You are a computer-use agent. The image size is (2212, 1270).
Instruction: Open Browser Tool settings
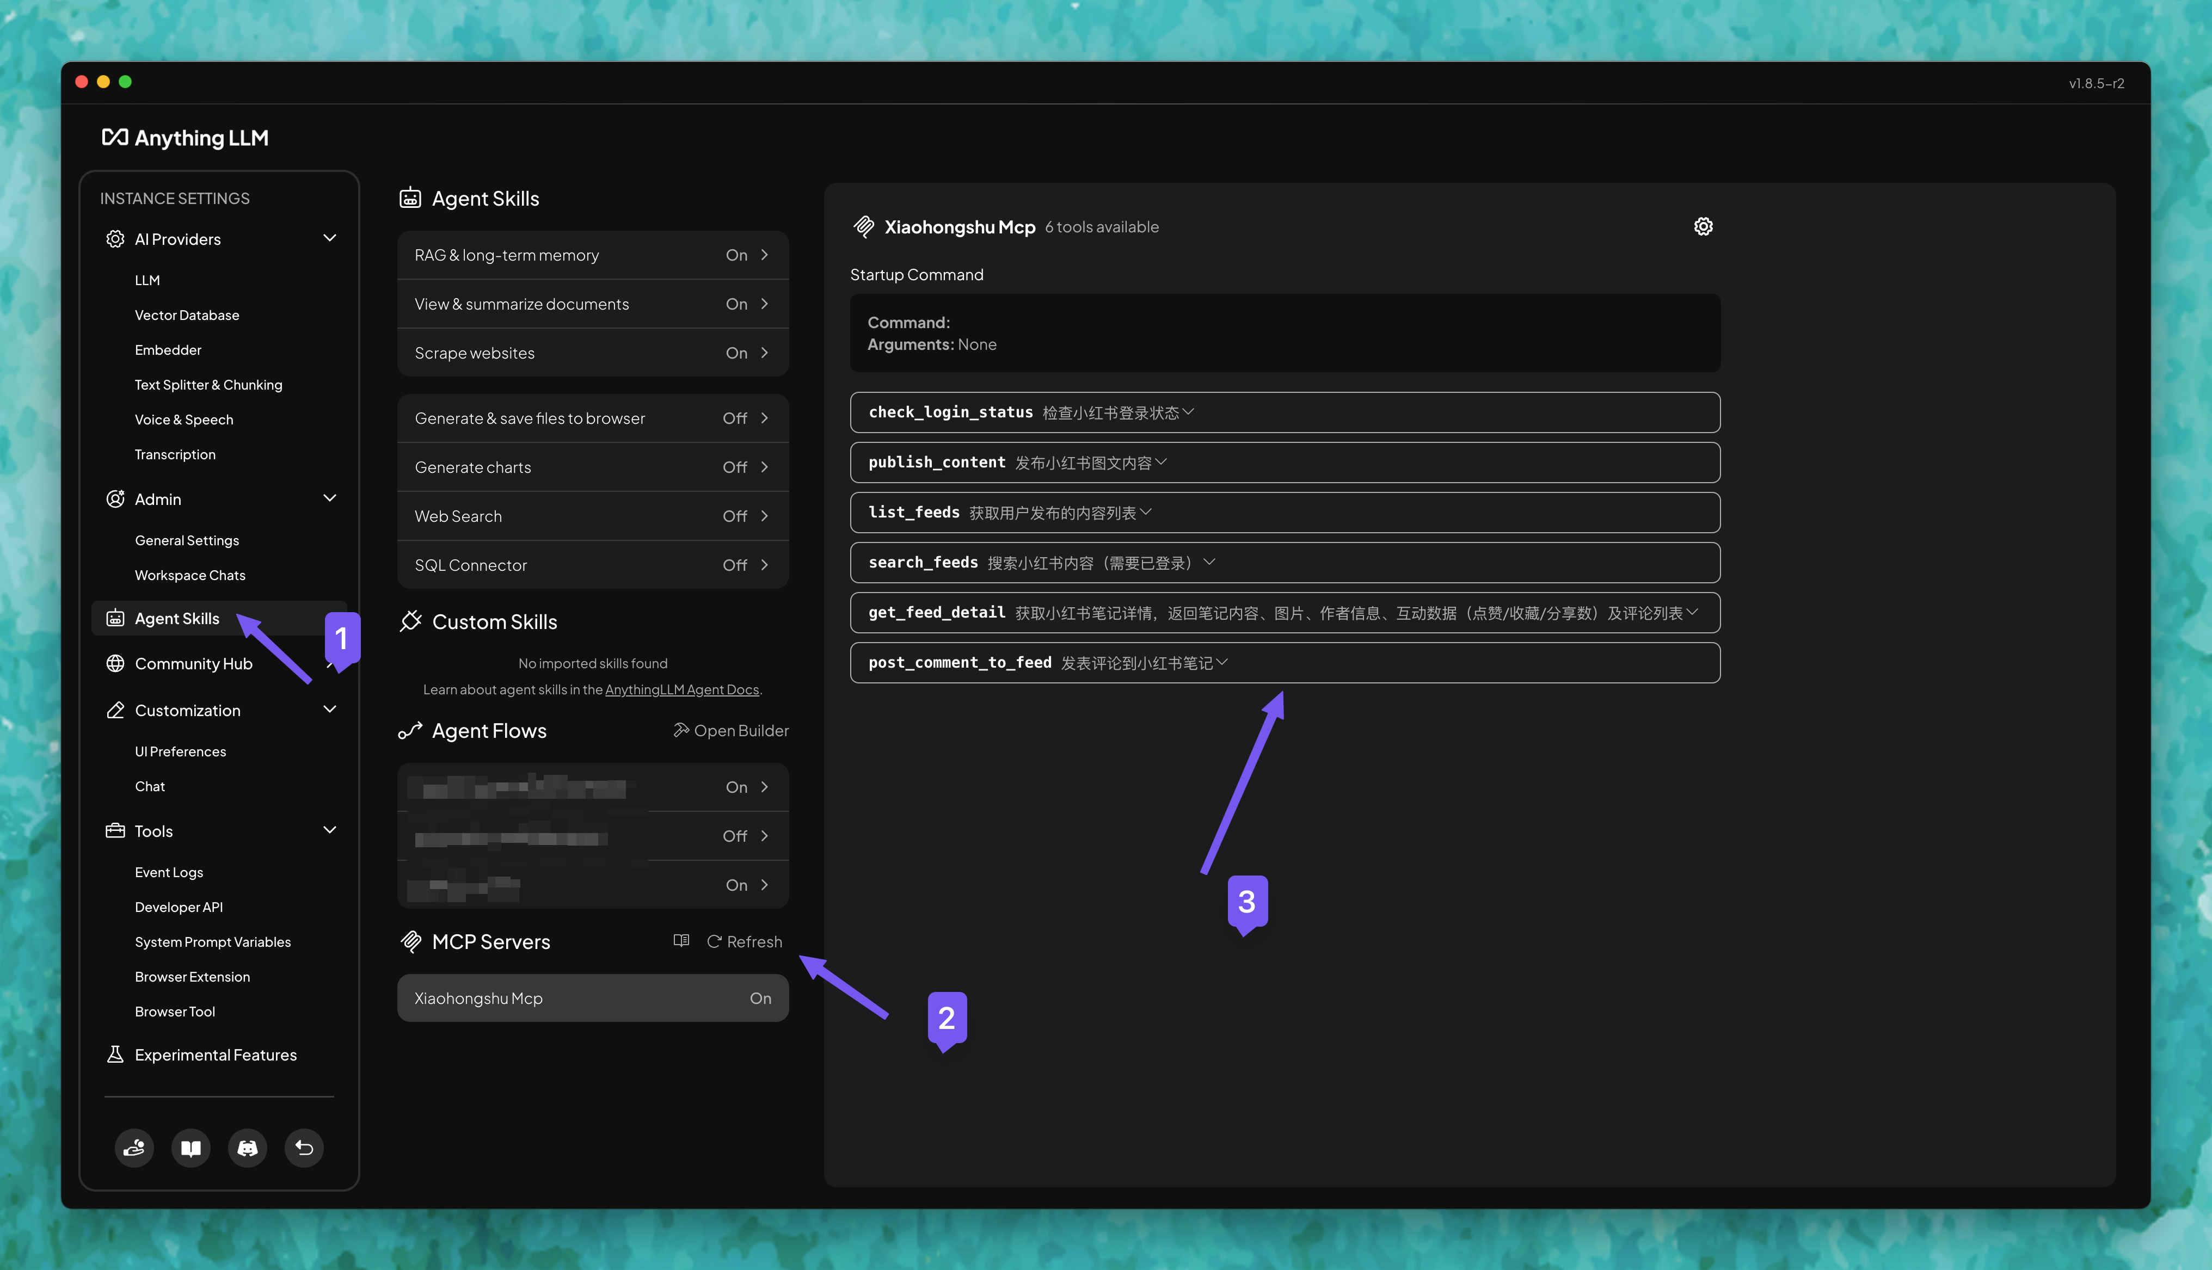click(175, 1012)
